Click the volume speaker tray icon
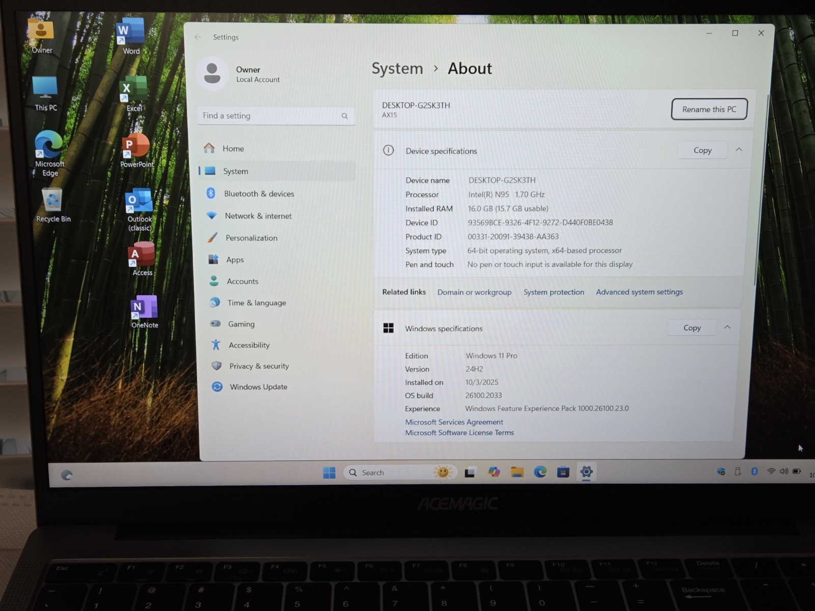 tap(783, 471)
